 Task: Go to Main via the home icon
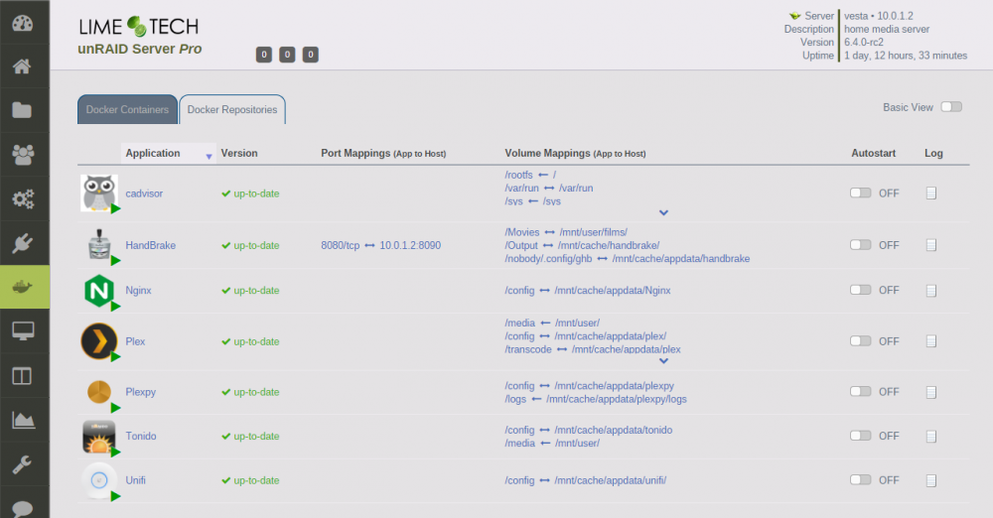pyautogui.click(x=22, y=66)
